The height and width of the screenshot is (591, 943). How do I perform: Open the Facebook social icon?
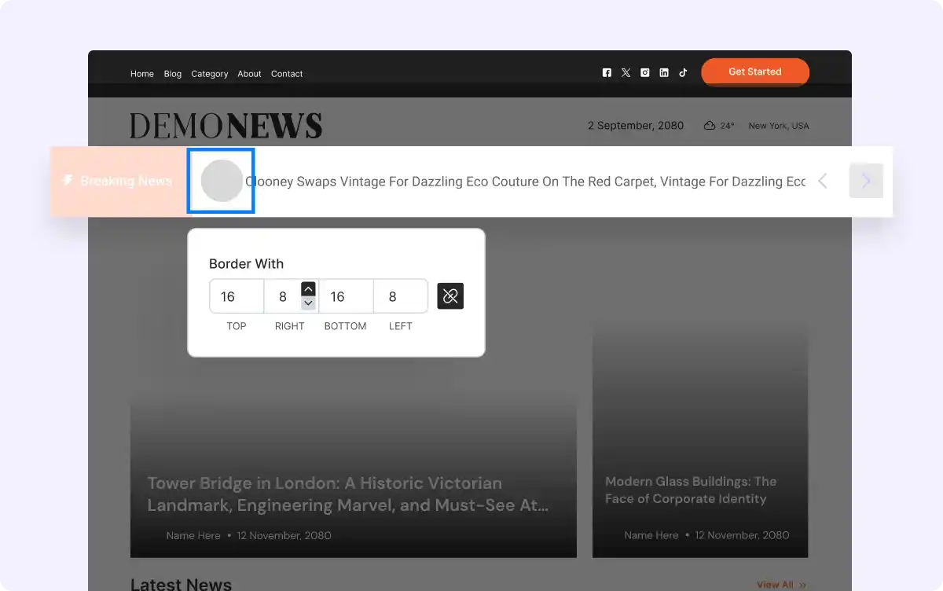[x=607, y=72]
